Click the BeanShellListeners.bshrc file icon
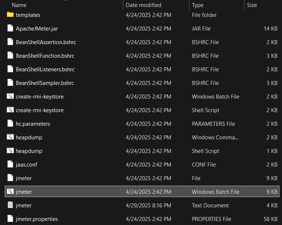 [x=10, y=69]
